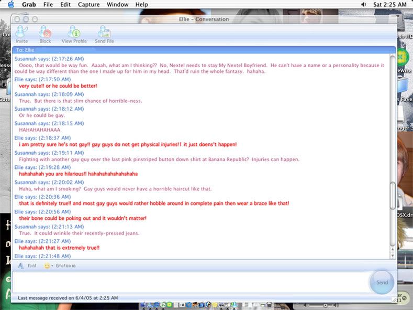The image size is (413, 310).
Task: Open the Window menu
Action: click(117, 5)
